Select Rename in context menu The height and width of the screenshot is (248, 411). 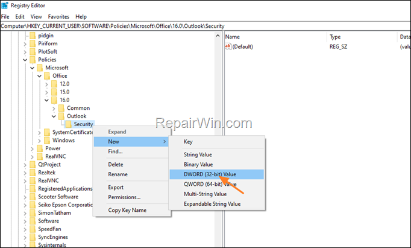(x=131, y=174)
